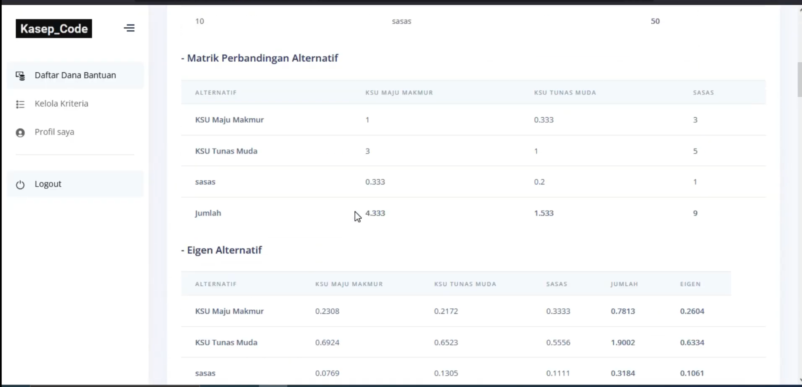Click the Kelola Kriteria list icon

pos(20,104)
